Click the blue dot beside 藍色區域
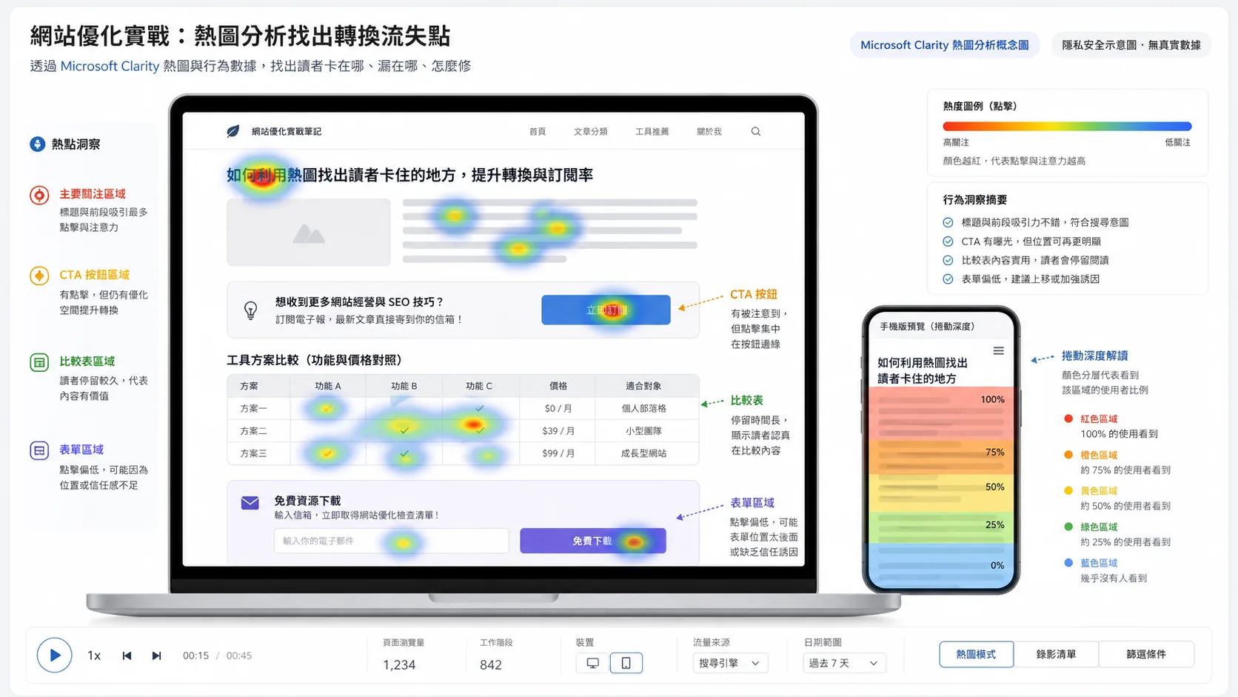Image resolution: width=1238 pixels, height=697 pixels. pyautogui.click(x=1068, y=563)
